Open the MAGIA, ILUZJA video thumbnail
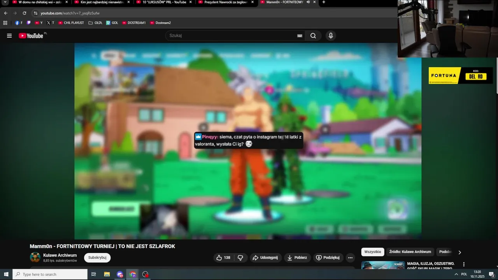The height and width of the screenshot is (280, 498). point(383,265)
